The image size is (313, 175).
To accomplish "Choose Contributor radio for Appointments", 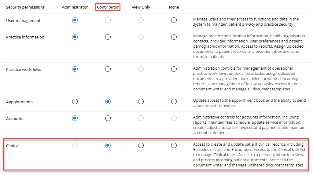I will [x=108, y=101].
